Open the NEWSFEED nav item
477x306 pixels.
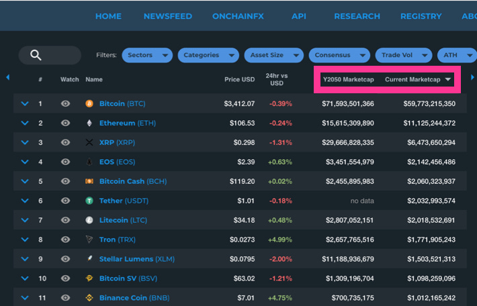[x=167, y=16]
